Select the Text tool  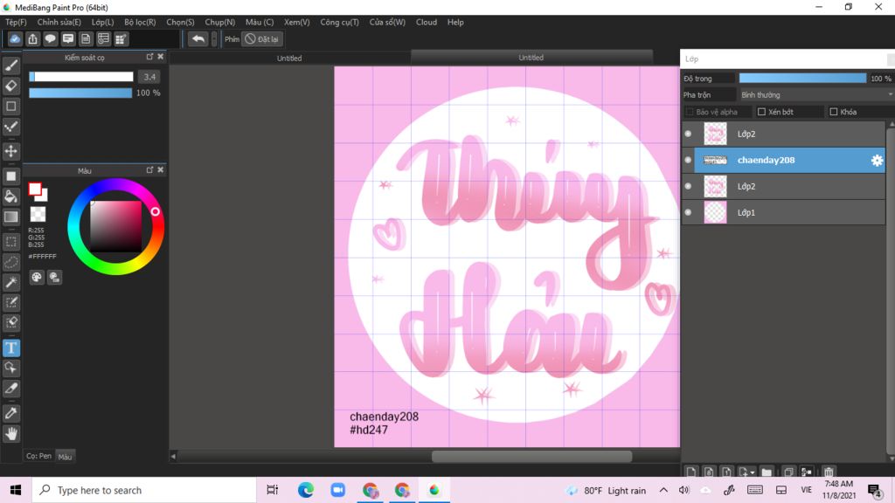click(x=10, y=348)
